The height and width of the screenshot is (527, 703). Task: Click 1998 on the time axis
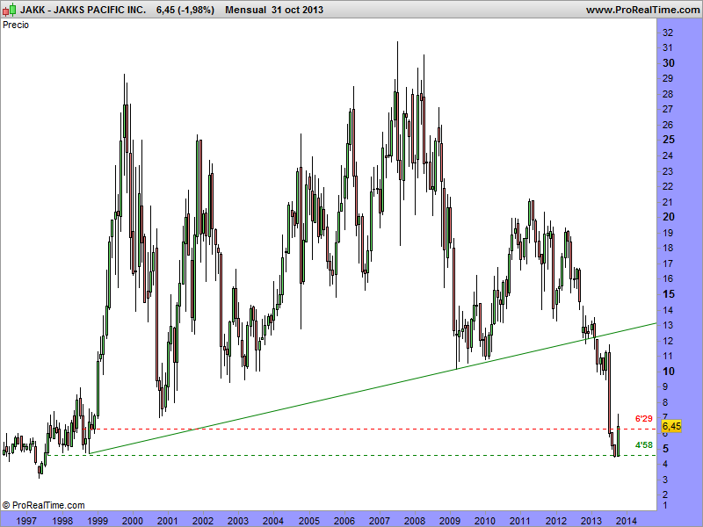pyautogui.click(x=62, y=521)
